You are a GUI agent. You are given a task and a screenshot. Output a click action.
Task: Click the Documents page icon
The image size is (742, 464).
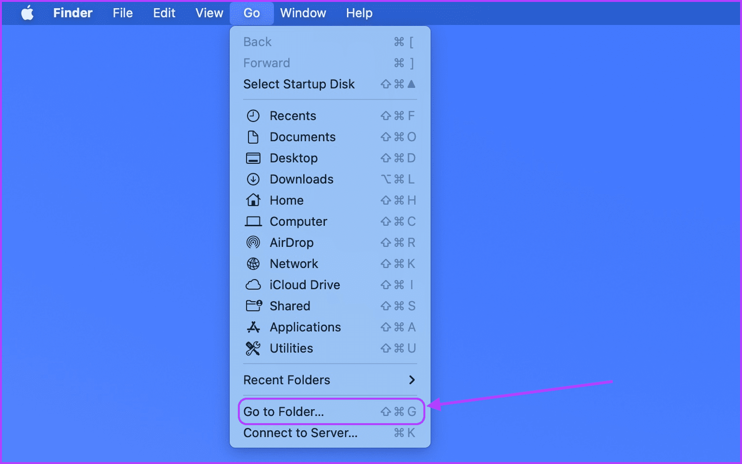[253, 137]
